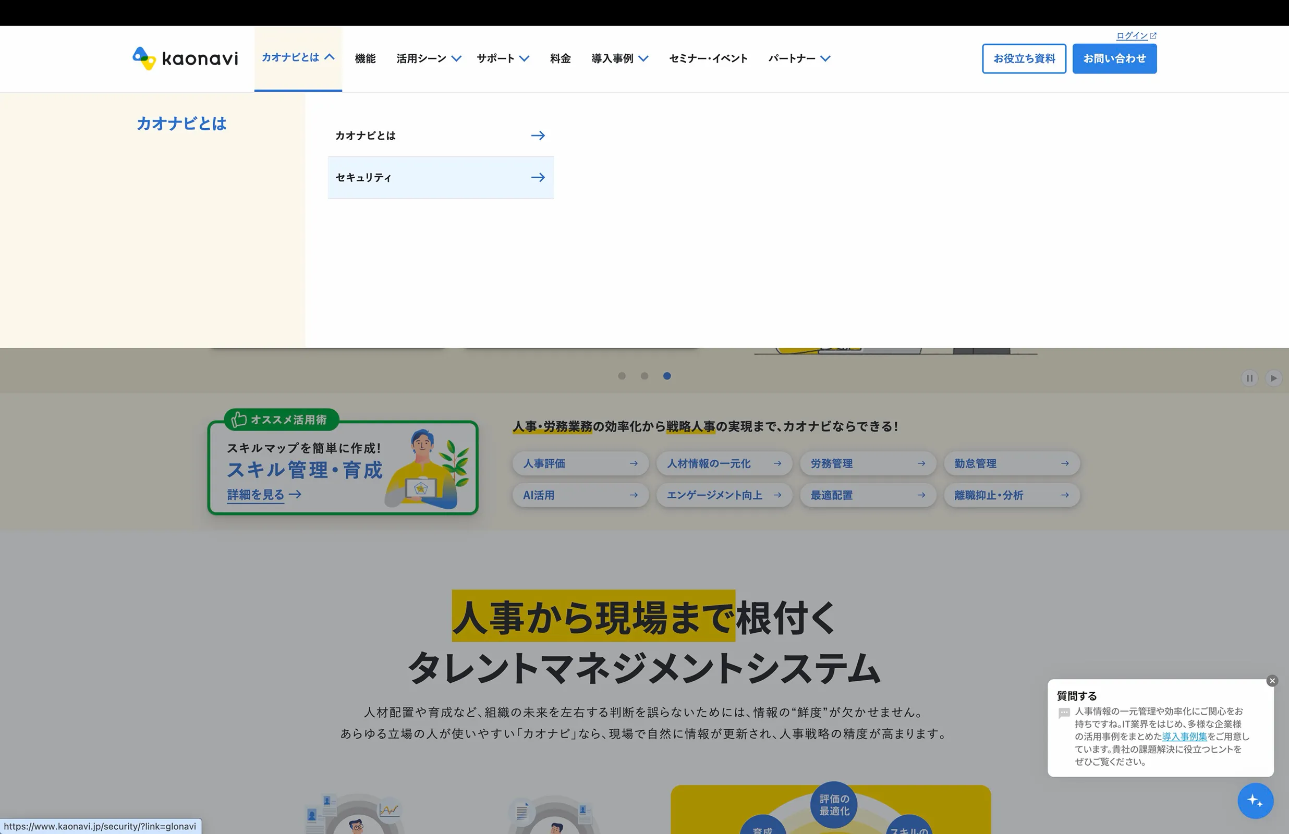Open the 勤怠管理 pill link
Image resolution: width=1289 pixels, height=834 pixels.
1012,463
